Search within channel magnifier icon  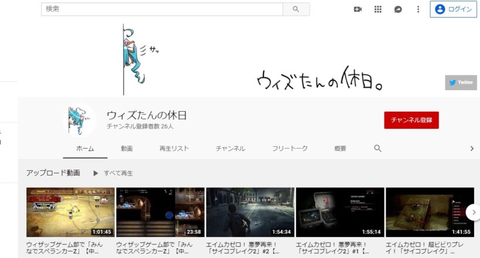click(378, 149)
